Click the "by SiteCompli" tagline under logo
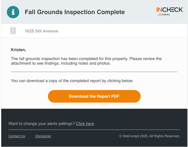The height and width of the screenshot is (147, 188). pos(163,15)
